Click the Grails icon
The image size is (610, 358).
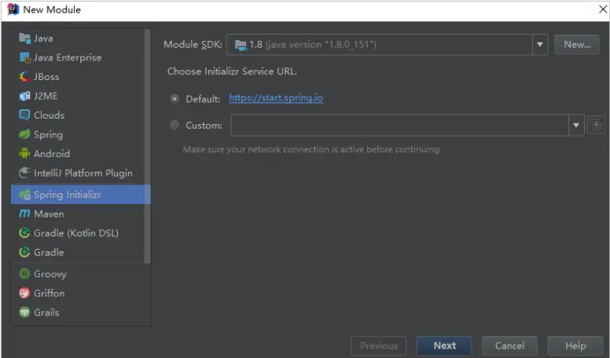(24, 312)
